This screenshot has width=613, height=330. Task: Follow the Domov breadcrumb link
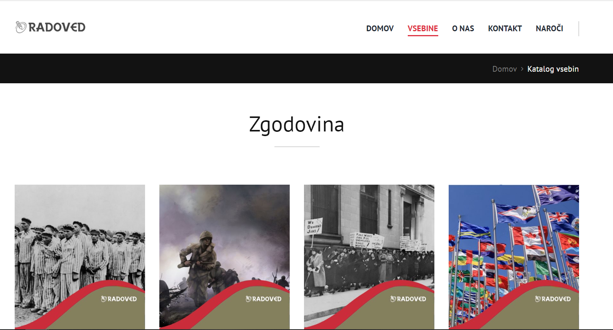tap(504, 69)
